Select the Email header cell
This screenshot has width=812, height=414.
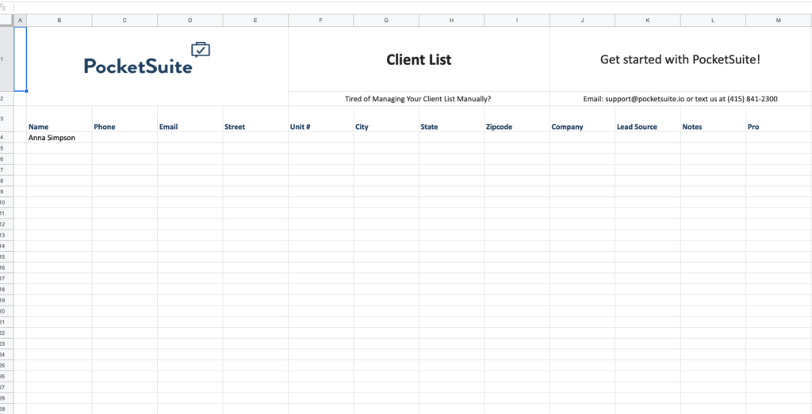pos(190,119)
